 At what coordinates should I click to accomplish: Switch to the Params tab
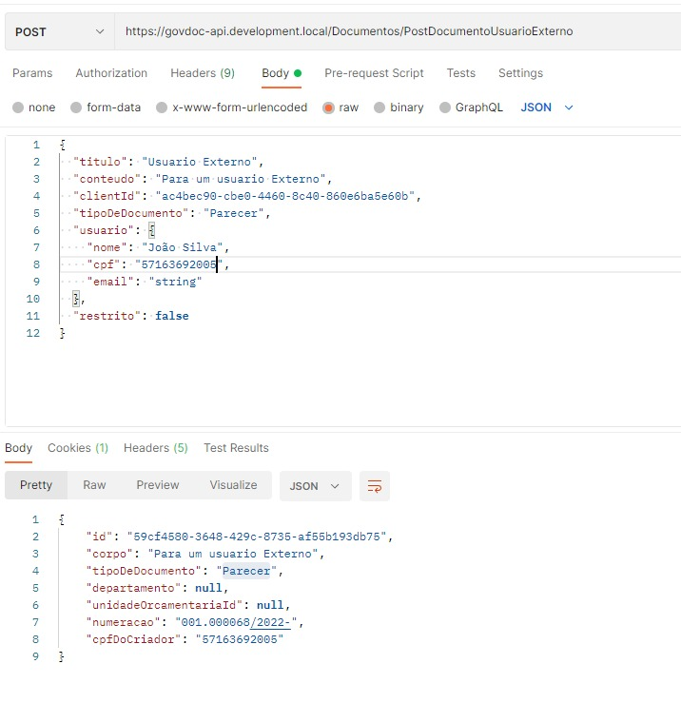[x=32, y=73]
